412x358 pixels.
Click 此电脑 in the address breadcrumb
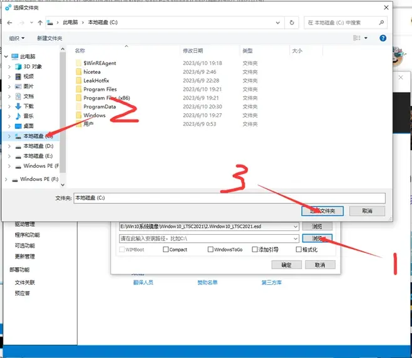[x=70, y=23]
